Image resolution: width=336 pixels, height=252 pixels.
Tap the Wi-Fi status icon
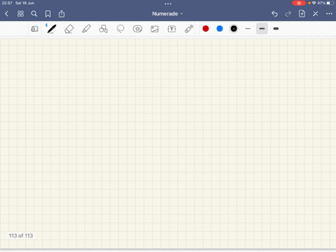click(314, 3)
